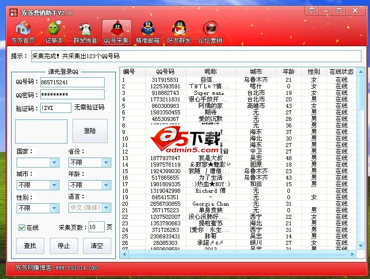
Task: Select row with QQ 1353780663
Action: point(238,223)
